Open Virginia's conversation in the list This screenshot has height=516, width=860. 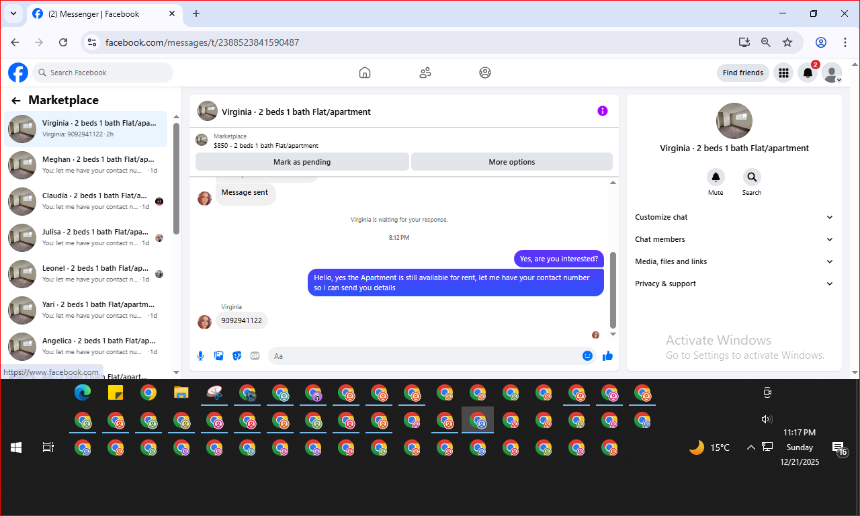86,128
